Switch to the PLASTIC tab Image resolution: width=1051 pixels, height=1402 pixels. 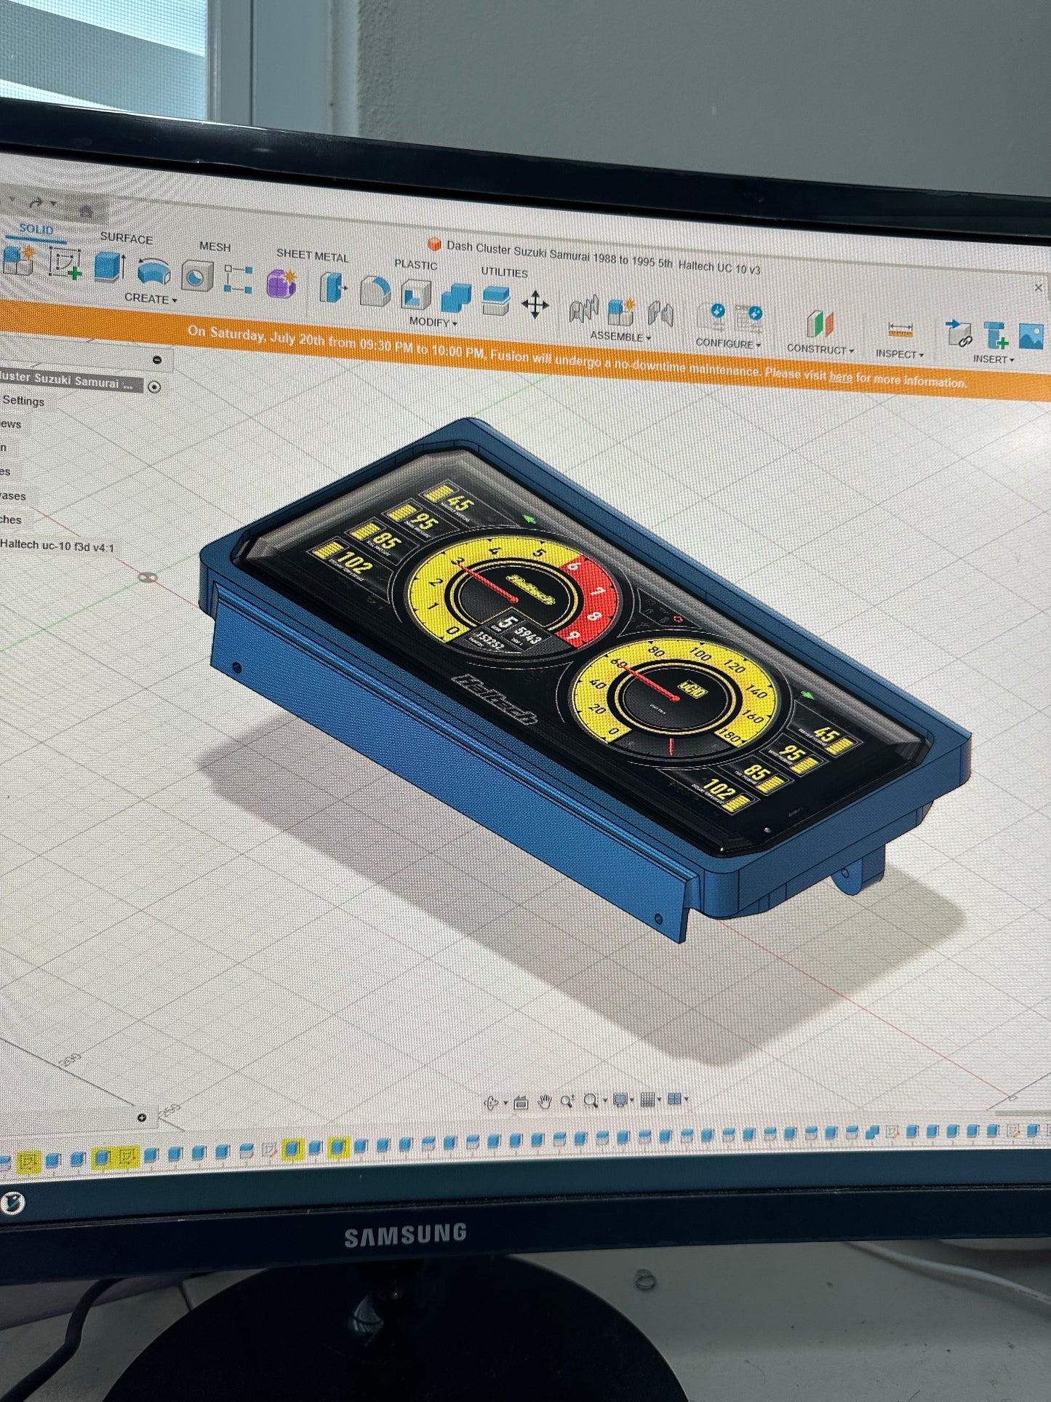pyautogui.click(x=415, y=265)
